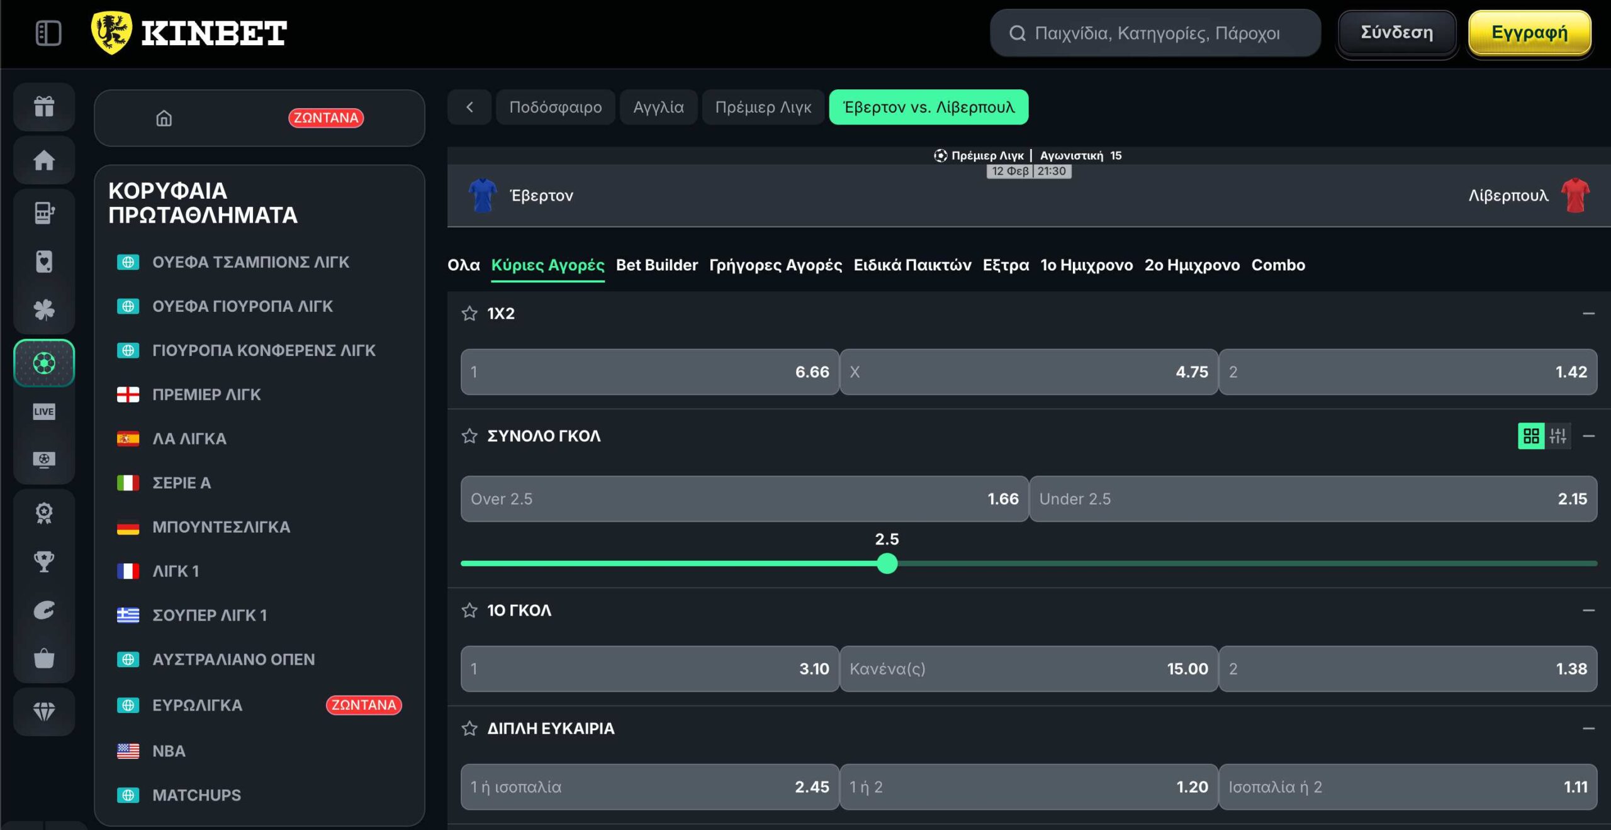Select Over 2.5 odds 1.66
Viewport: 1611px width, 830px height.
point(744,499)
